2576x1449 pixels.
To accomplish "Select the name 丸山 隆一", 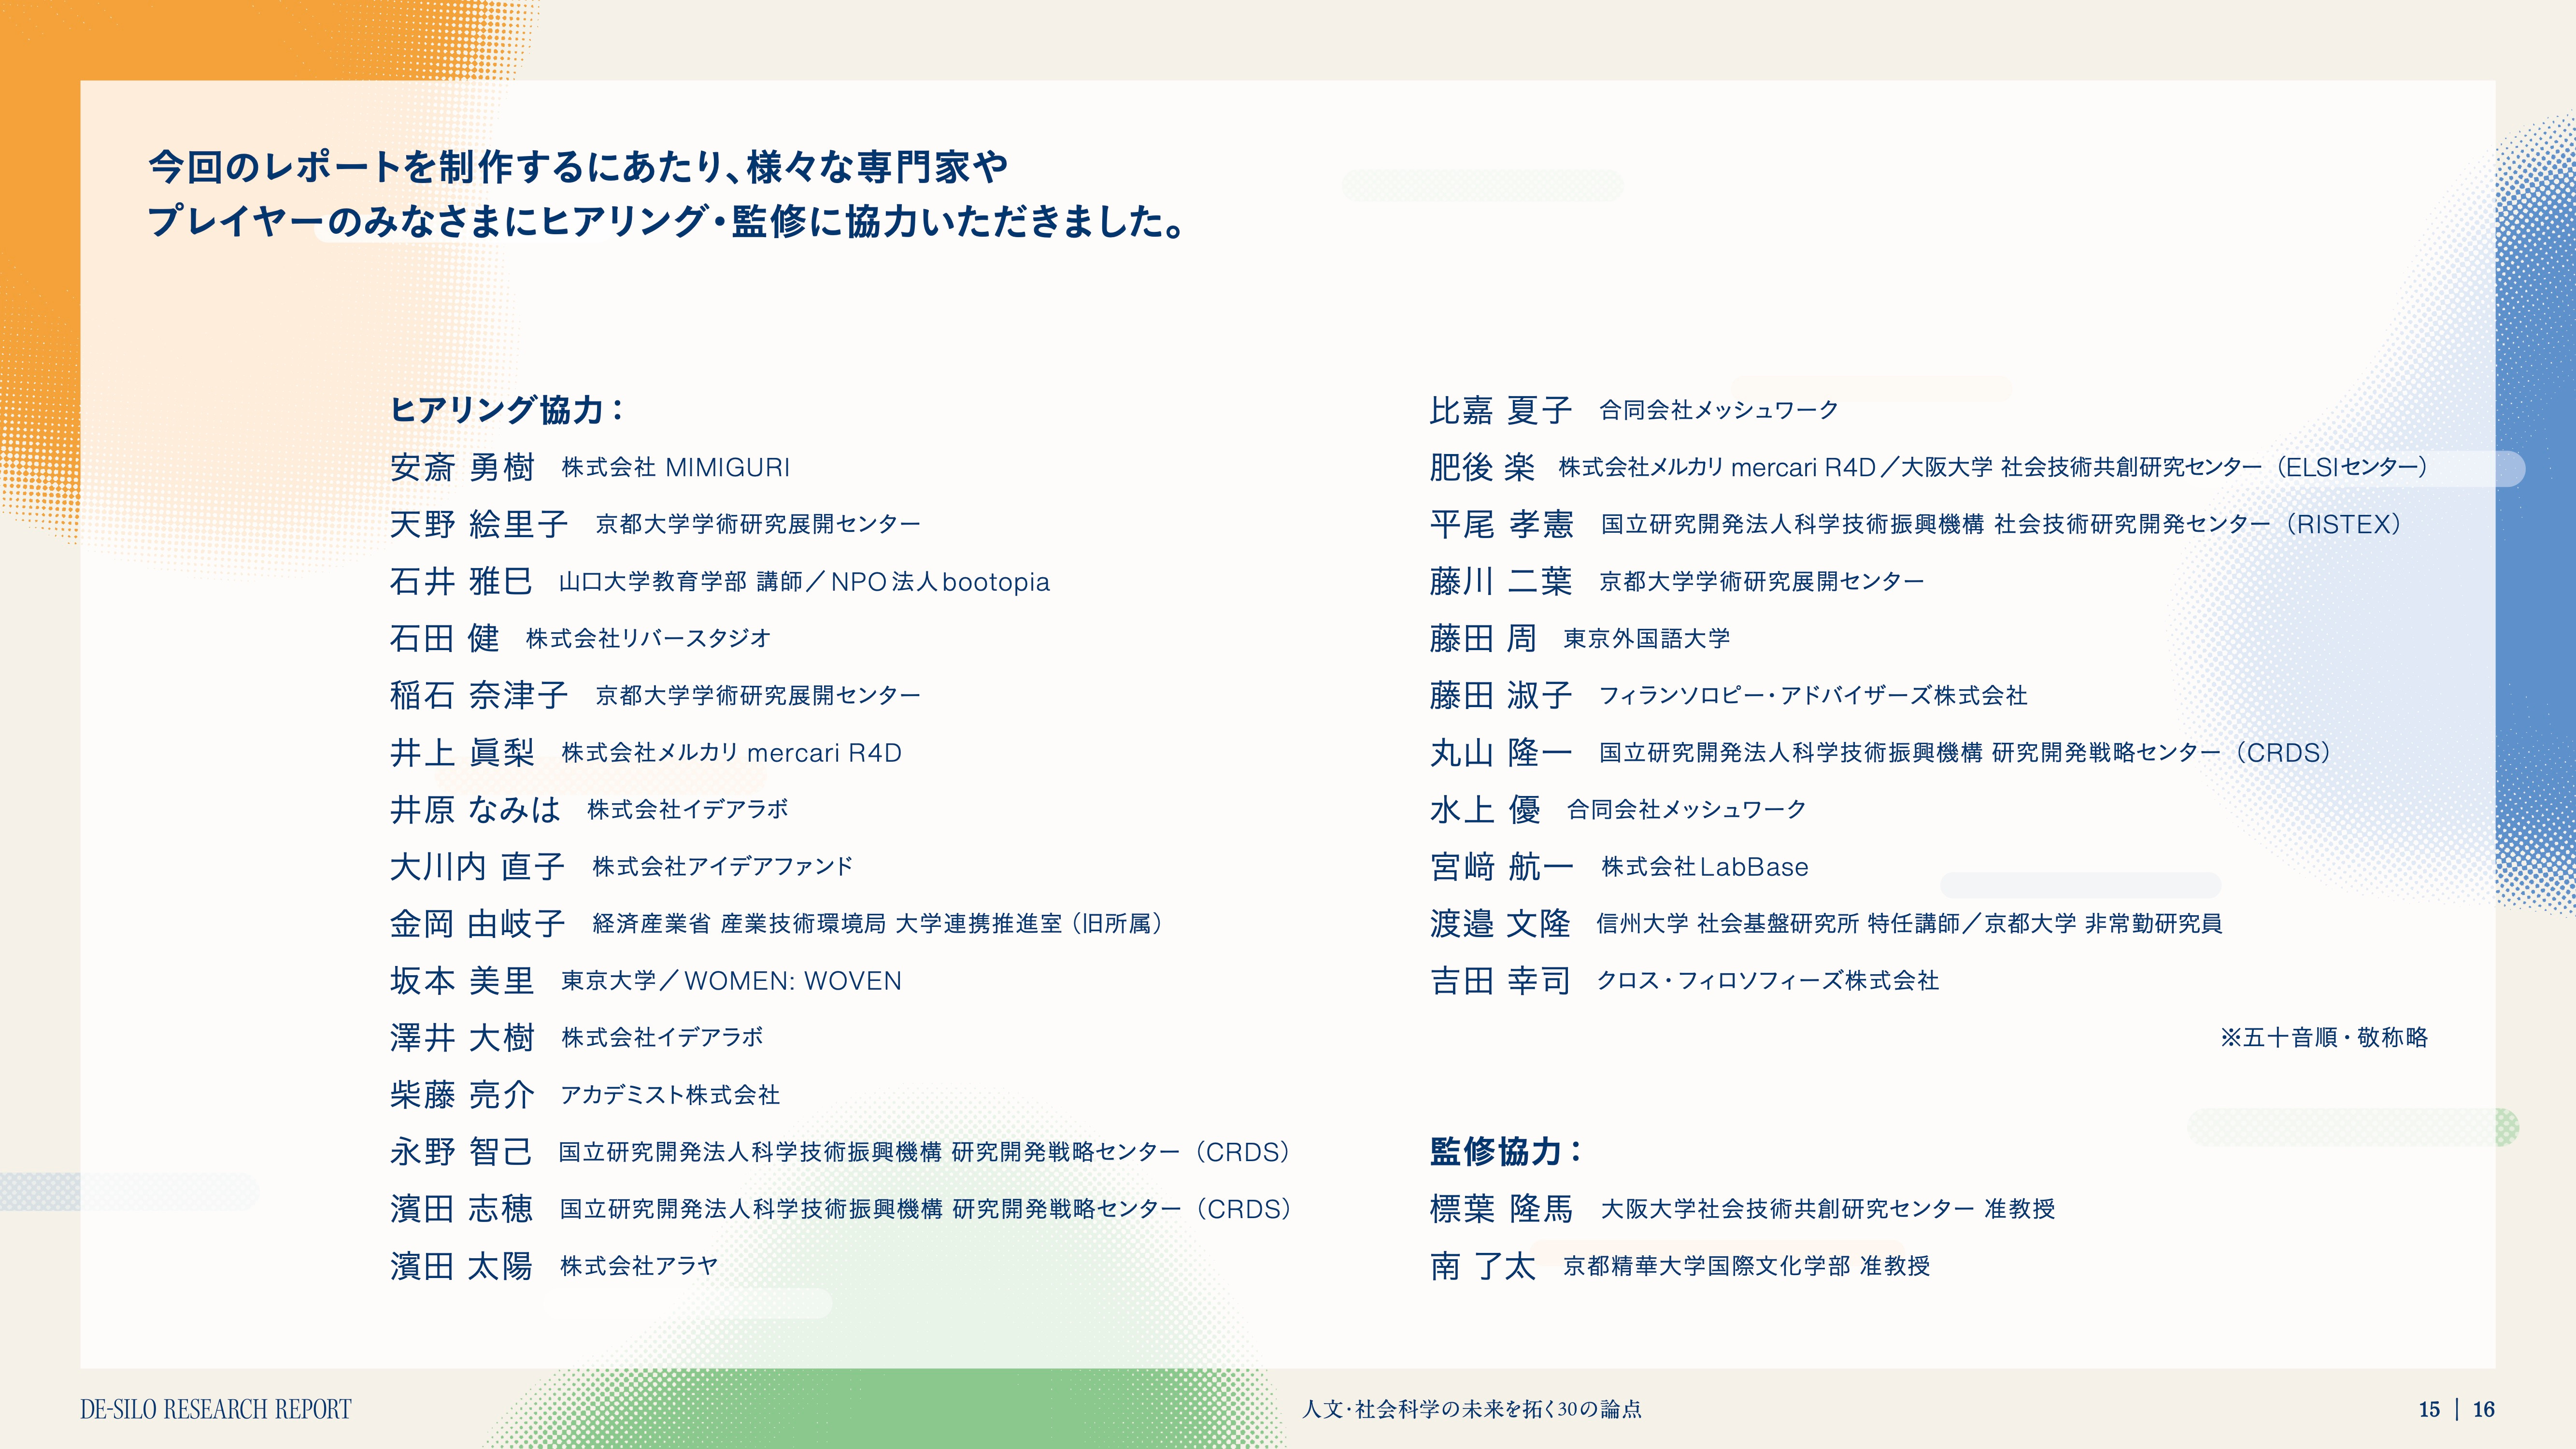I will 1501,752.
